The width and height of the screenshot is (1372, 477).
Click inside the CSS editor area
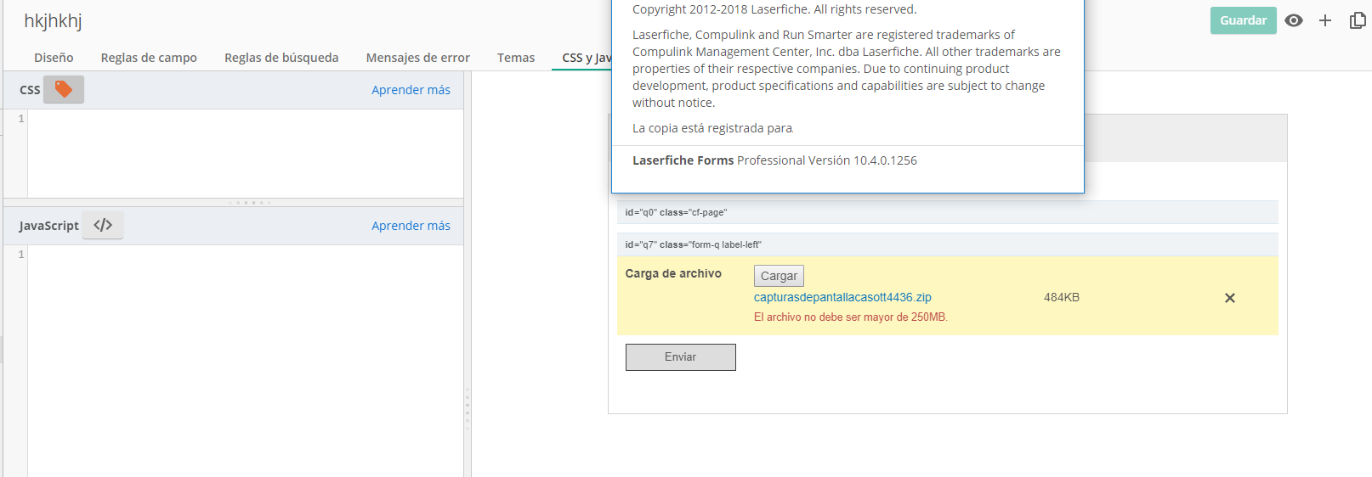click(245, 154)
